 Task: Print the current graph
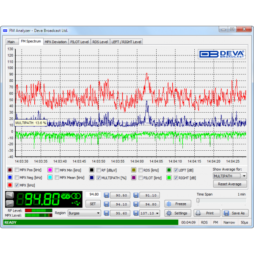tap(207, 213)
